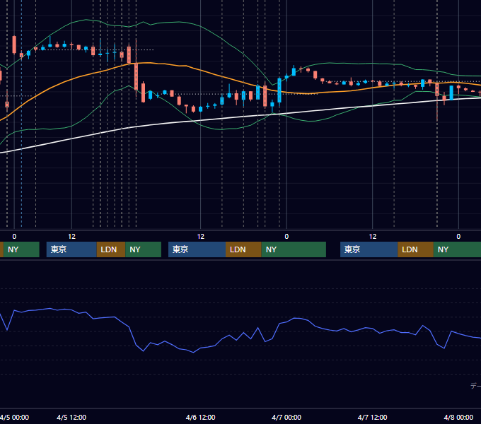
Task: Select the 4/6 LDN session block
Action: coord(243,249)
